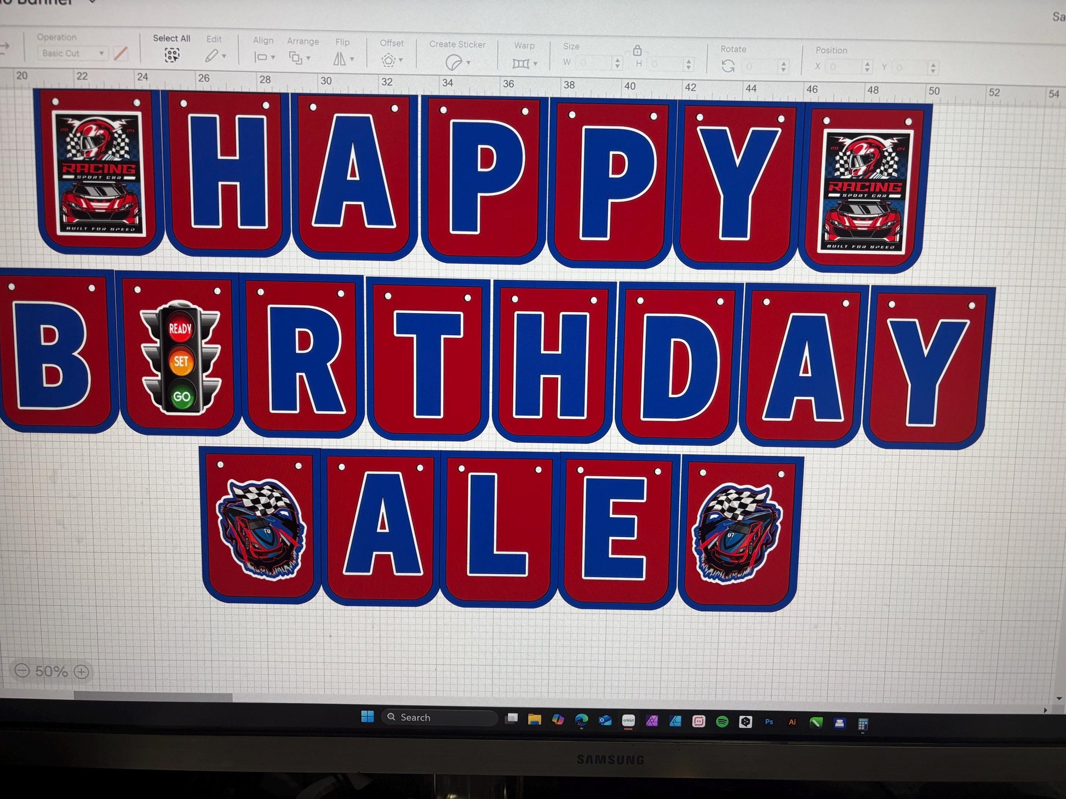Click the Arrange layers icon
This screenshot has width=1066, height=799.
[x=296, y=58]
